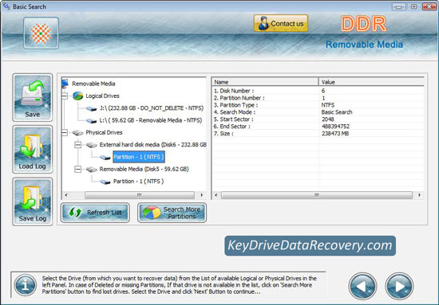
Task: Click the L:\ drive icon
Action: (x=91, y=121)
